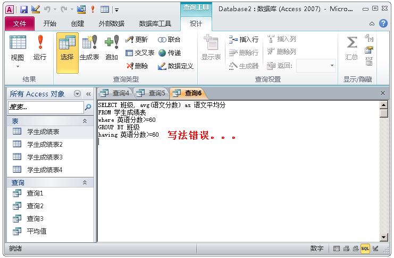Switch to Datasheet view in status bar

[337, 248]
